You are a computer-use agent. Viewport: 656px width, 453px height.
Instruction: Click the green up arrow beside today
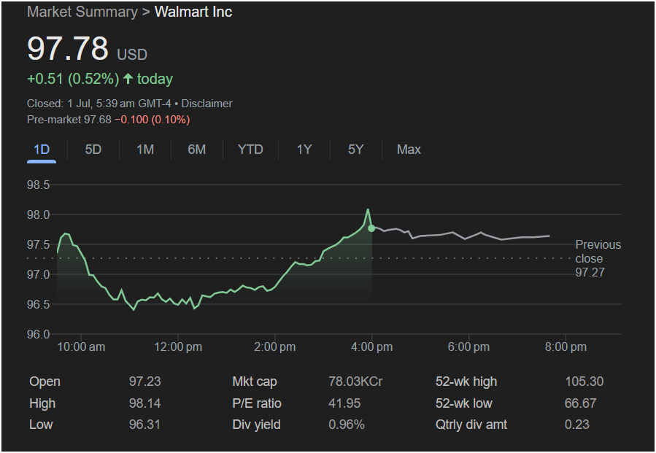point(128,79)
